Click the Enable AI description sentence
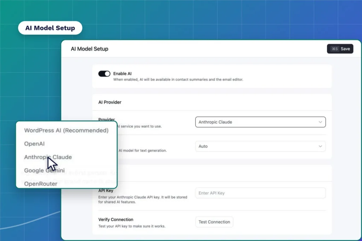The height and width of the screenshot is (241, 362). tap(178, 79)
